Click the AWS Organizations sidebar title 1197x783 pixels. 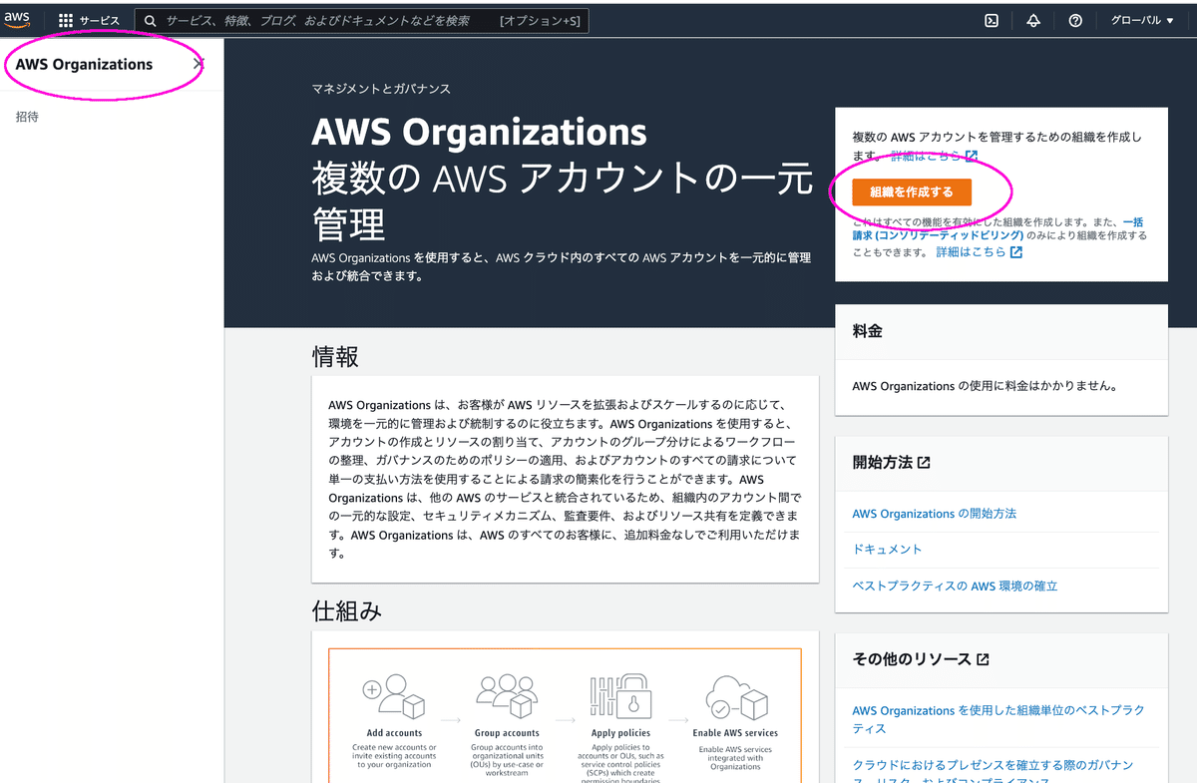click(85, 64)
